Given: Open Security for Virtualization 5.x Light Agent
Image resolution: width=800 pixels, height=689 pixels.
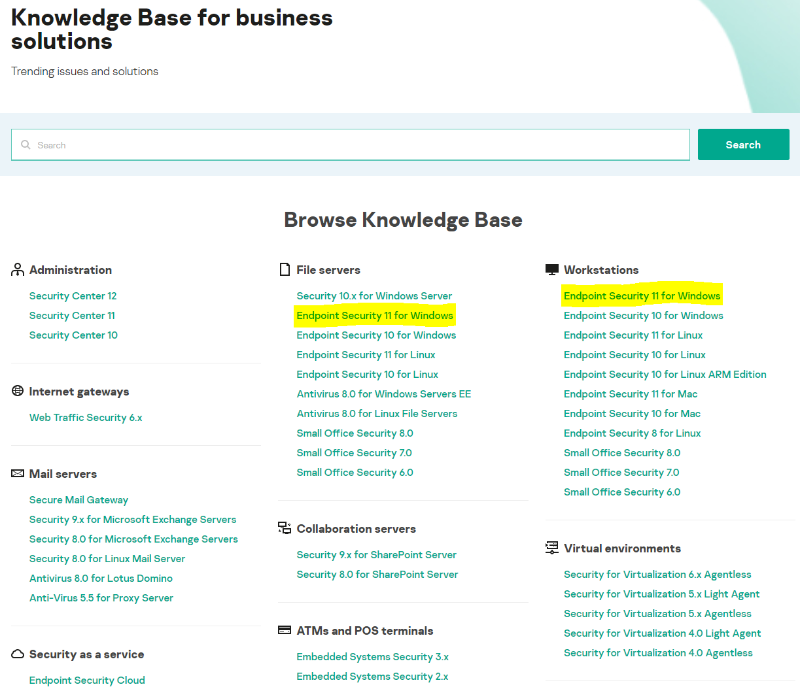Looking at the screenshot, I should coord(661,594).
